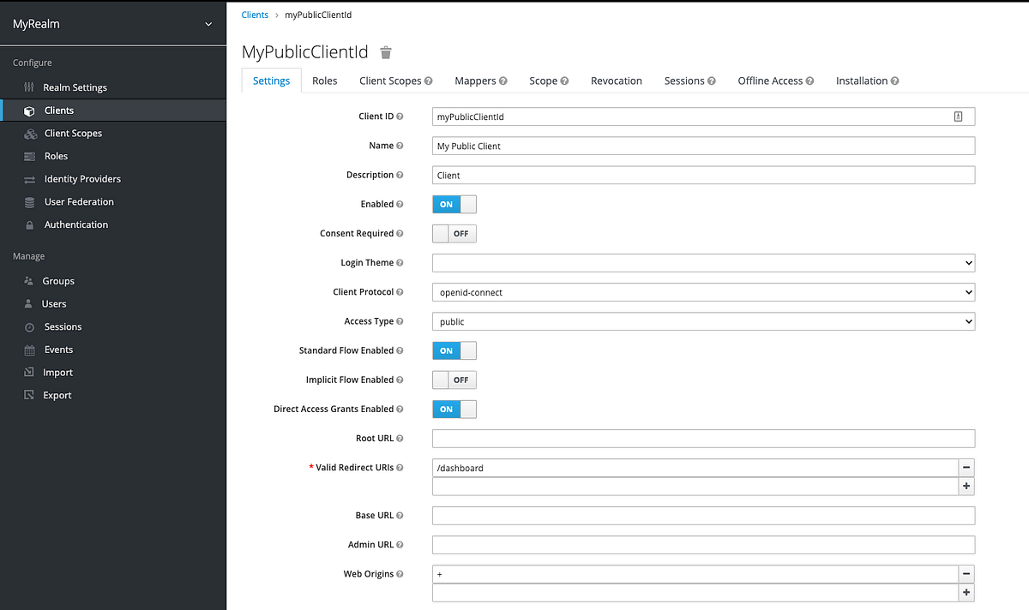Click the Clients breadcrumb link
The image size is (1029, 610).
click(x=255, y=15)
